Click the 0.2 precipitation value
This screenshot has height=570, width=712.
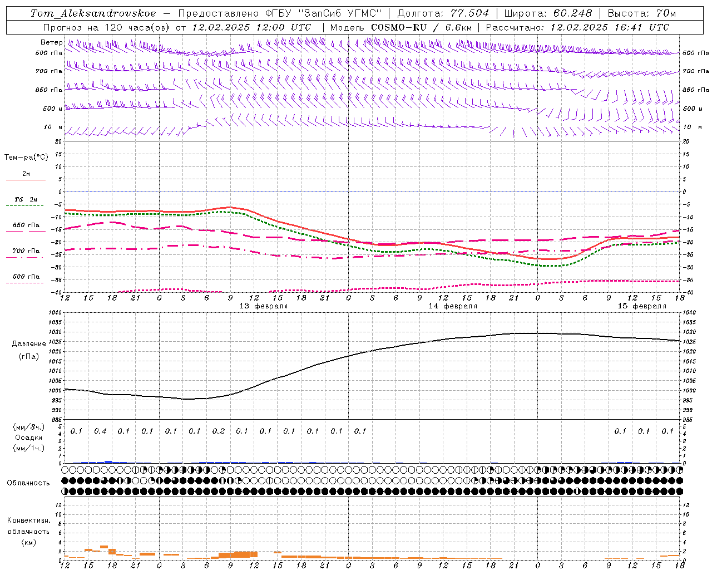(x=219, y=431)
